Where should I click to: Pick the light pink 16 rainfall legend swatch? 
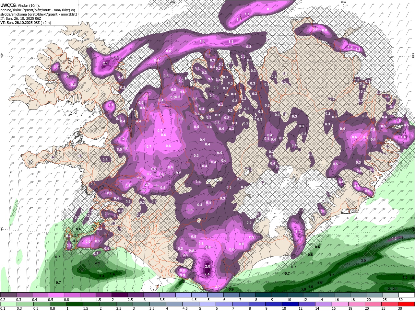pos(340,304)
